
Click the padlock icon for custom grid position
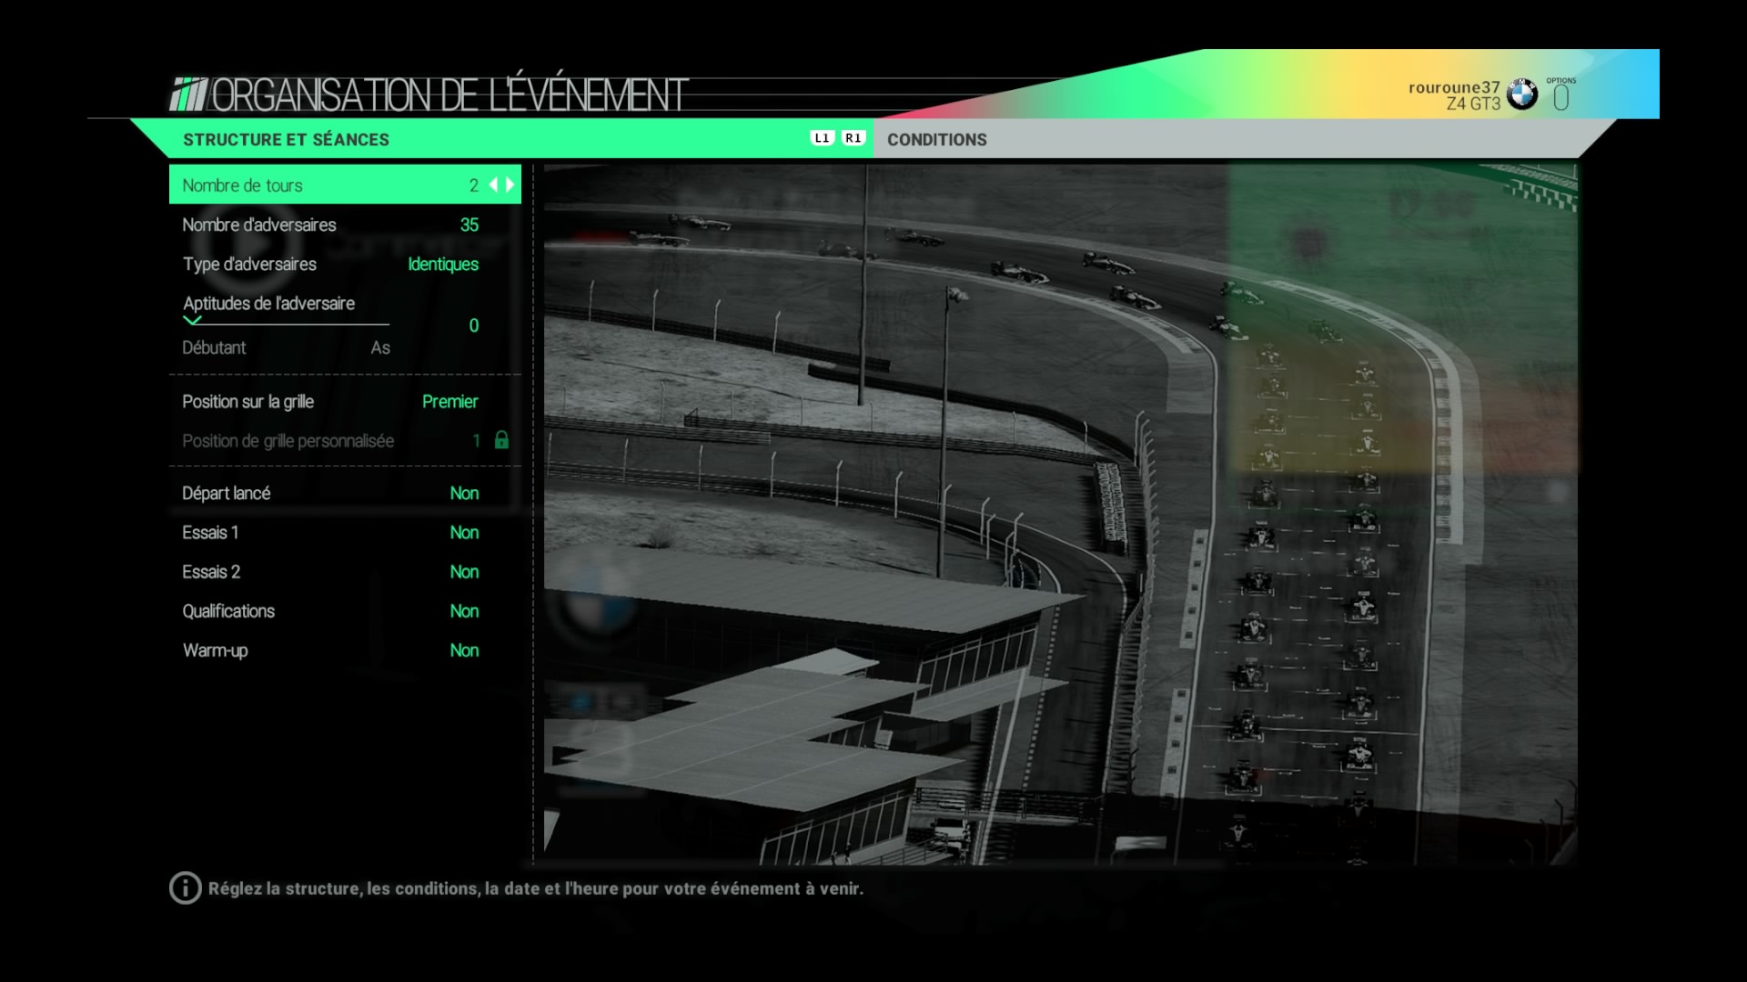(501, 440)
